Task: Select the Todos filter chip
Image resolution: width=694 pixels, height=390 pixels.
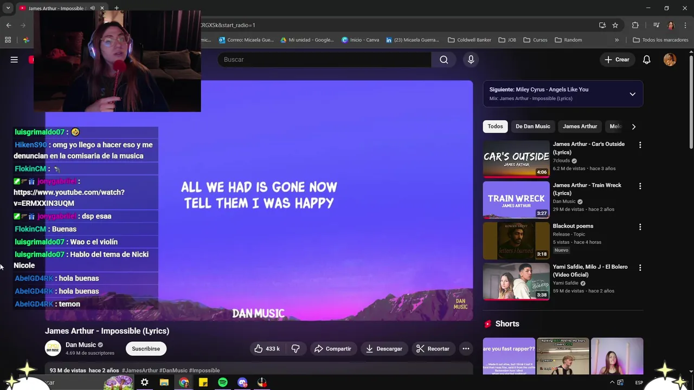Action: click(495, 126)
